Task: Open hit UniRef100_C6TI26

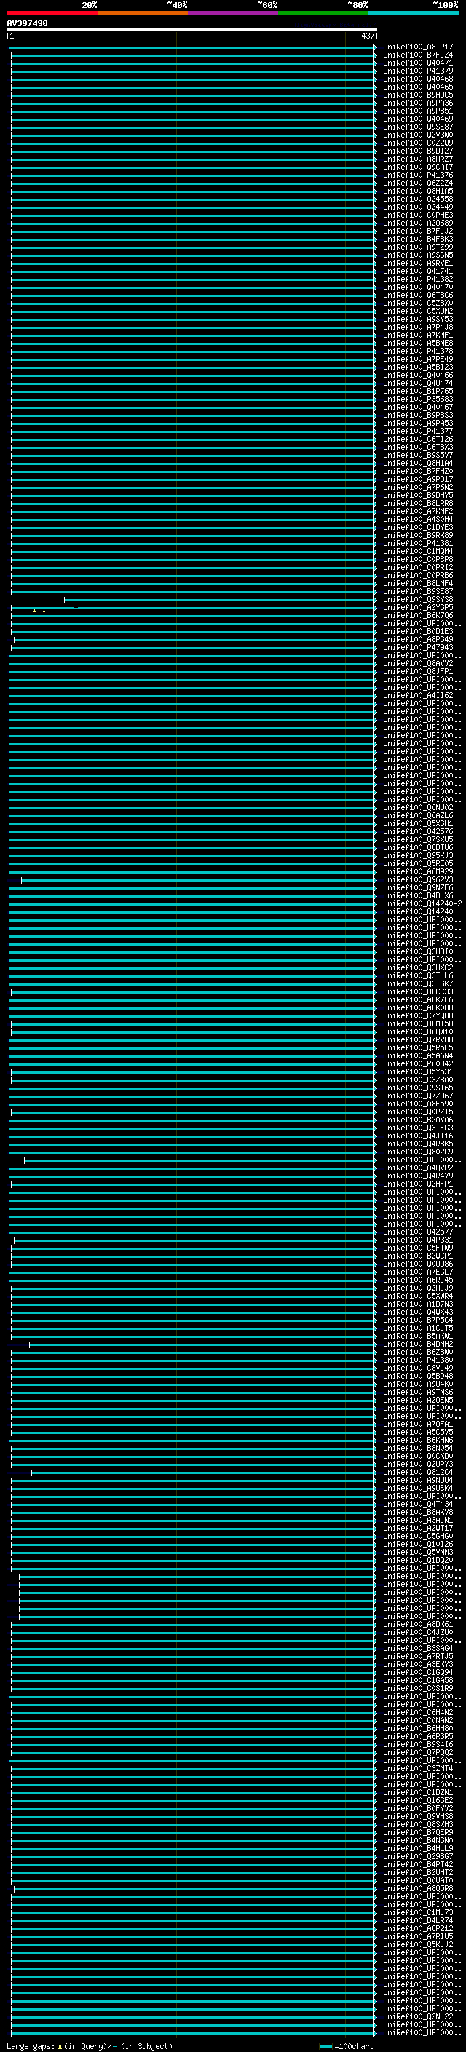Action: 417,440
